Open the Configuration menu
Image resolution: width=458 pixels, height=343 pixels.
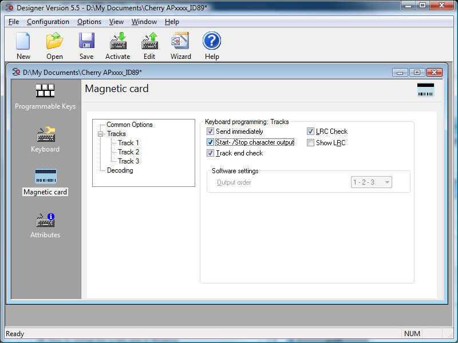pos(48,22)
